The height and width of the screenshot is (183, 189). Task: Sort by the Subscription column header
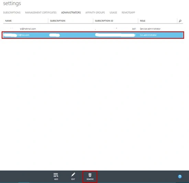pyautogui.click(x=58, y=21)
